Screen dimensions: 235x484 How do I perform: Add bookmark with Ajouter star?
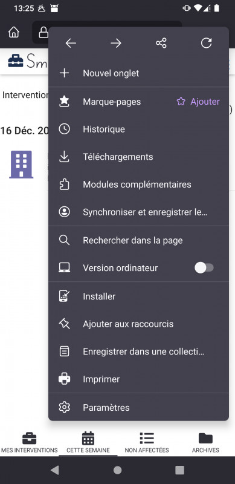198,102
